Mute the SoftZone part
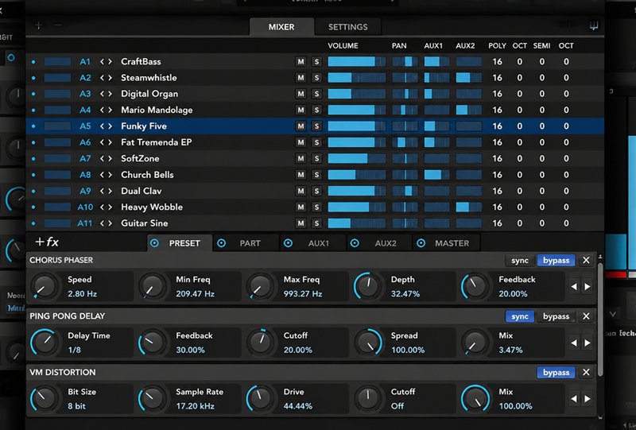 (x=301, y=159)
